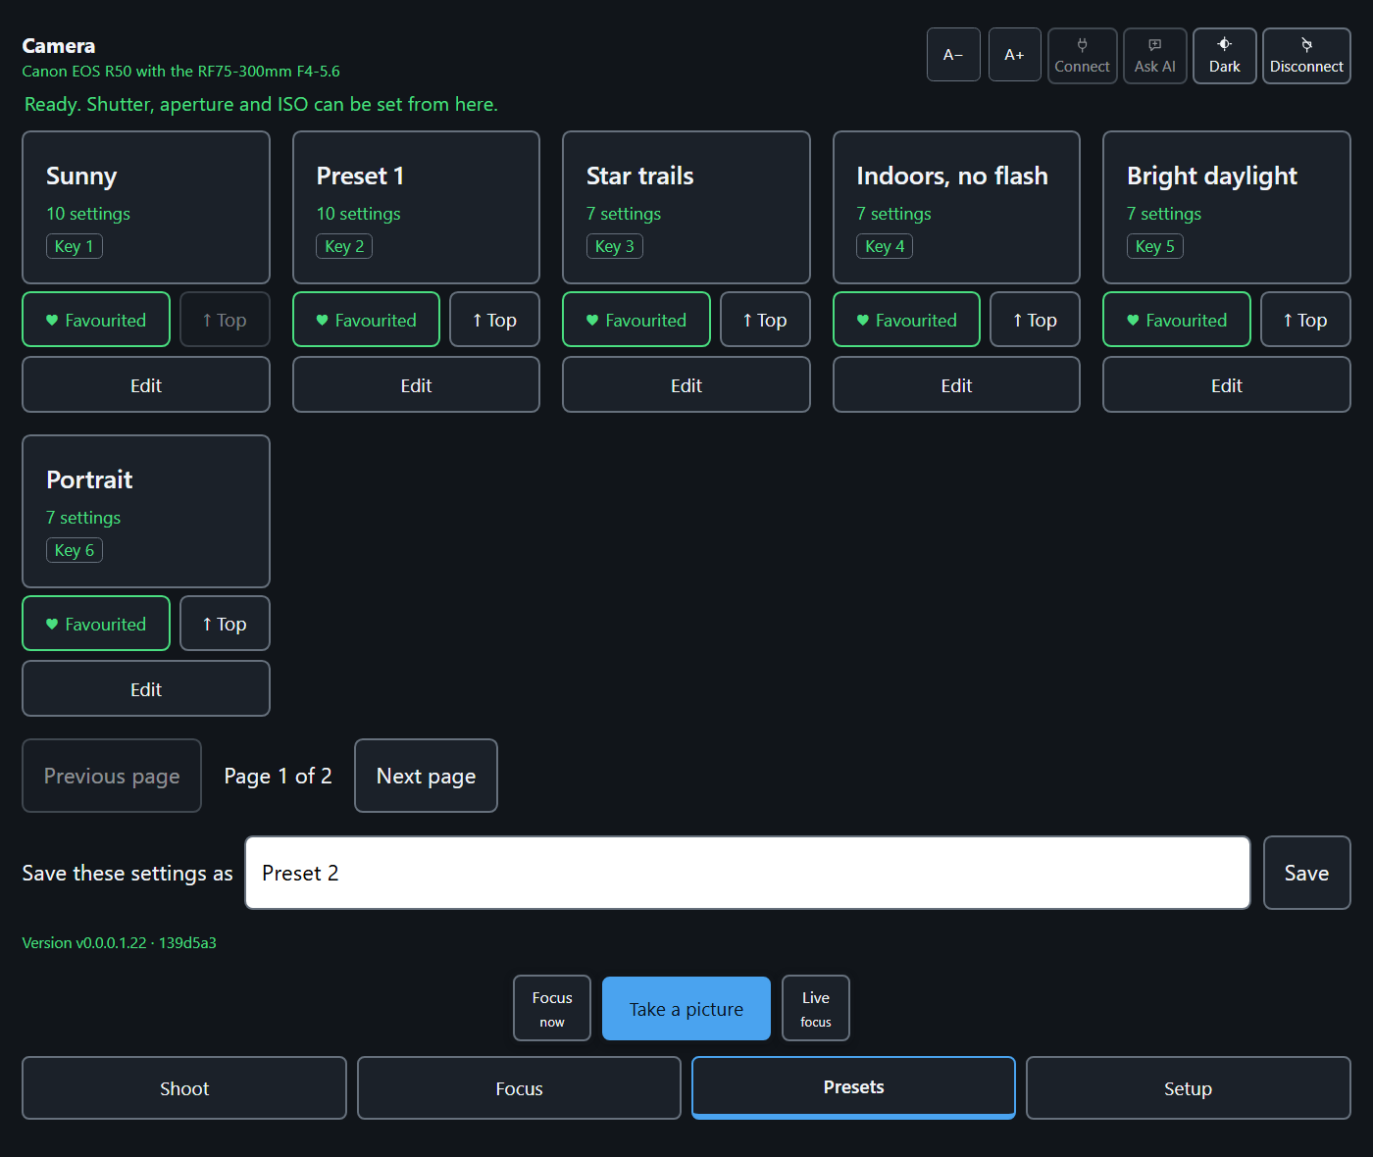Toggle the Dark theme button
The image size is (1373, 1157).
[x=1224, y=56]
